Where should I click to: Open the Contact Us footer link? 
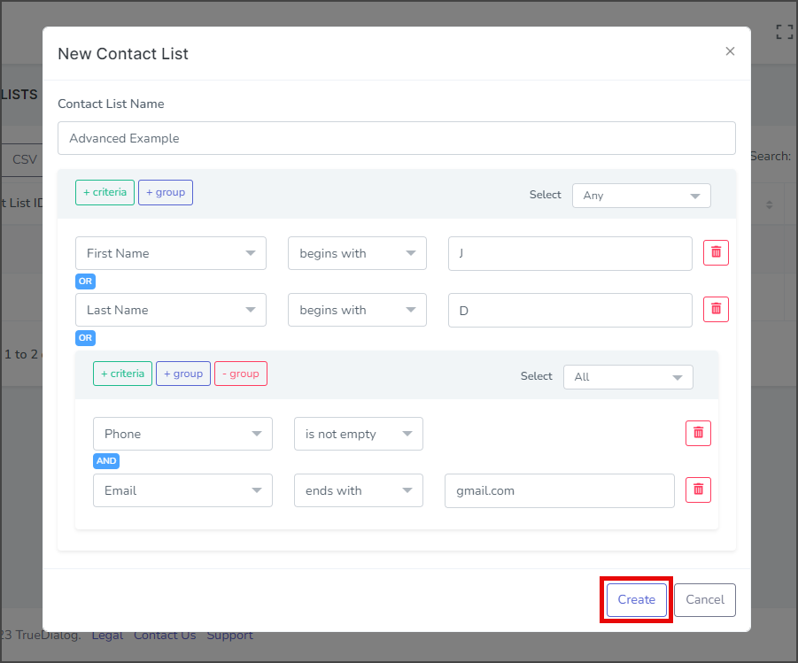[x=165, y=636]
